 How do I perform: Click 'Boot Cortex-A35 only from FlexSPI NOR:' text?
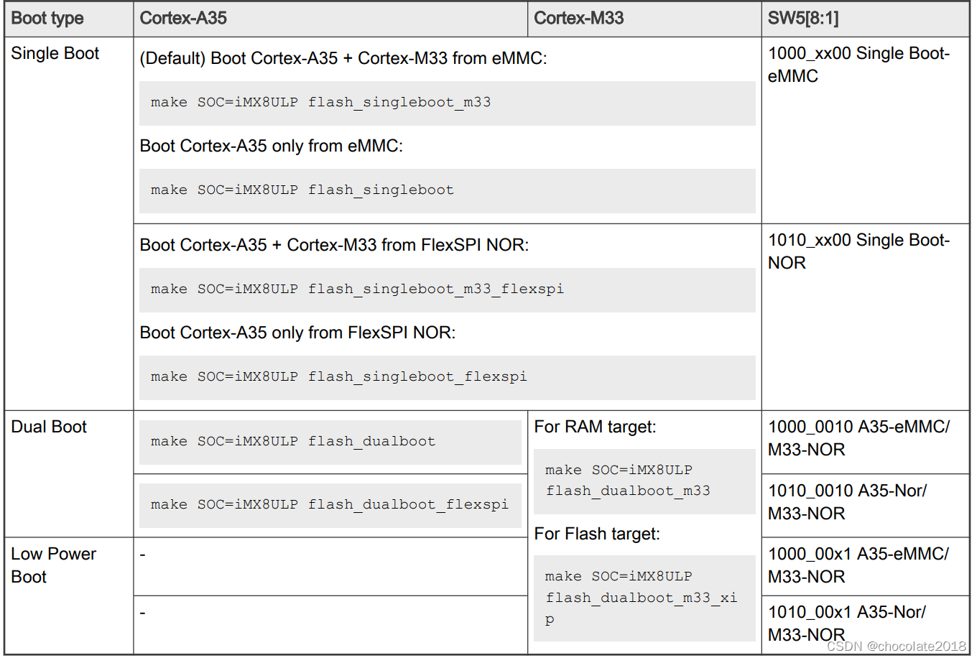click(x=297, y=333)
